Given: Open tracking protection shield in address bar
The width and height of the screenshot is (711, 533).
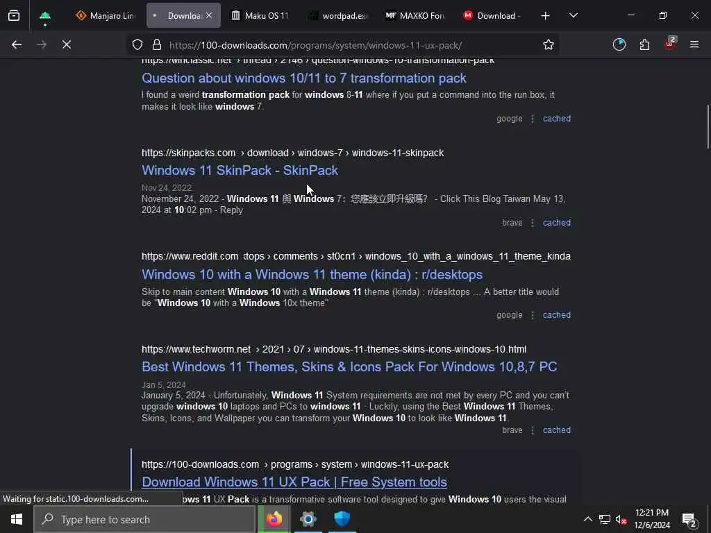Looking at the screenshot, I should tap(137, 45).
